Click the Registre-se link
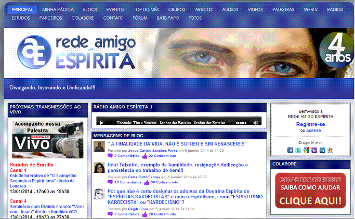This screenshot has height=219, width=355. coord(310,124)
